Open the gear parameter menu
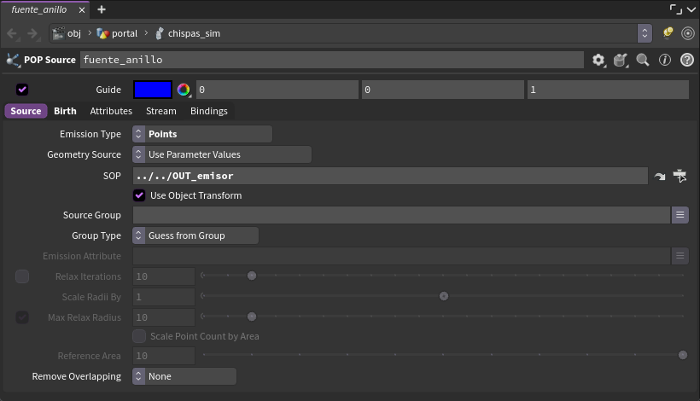700x401 pixels. (598, 60)
